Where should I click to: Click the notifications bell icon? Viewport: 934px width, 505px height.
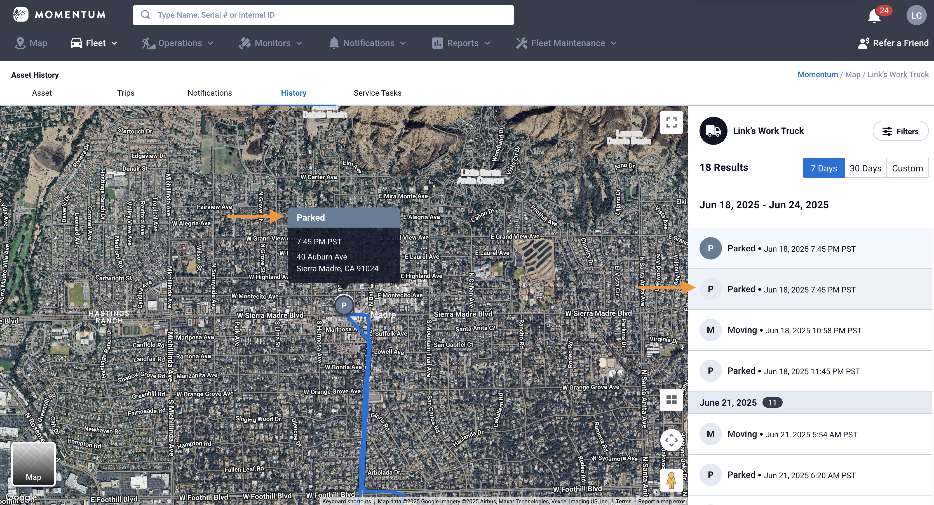[874, 16]
